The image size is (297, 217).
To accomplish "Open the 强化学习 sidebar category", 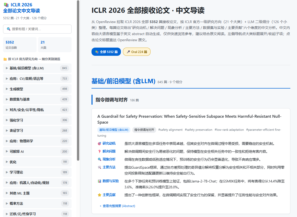I will point(37,120).
